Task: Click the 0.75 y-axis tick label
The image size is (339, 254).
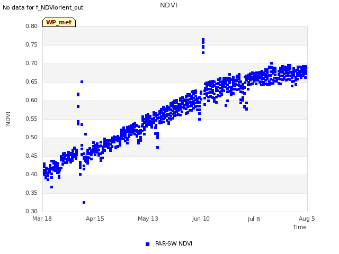Action: tap(32, 44)
